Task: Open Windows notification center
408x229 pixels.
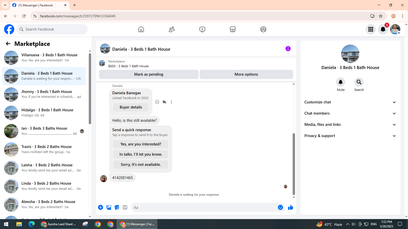Action: click(400, 224)
